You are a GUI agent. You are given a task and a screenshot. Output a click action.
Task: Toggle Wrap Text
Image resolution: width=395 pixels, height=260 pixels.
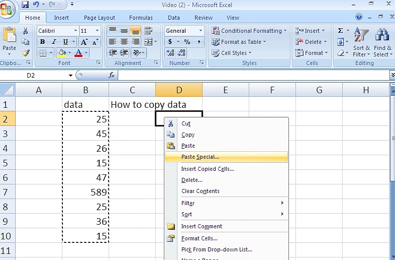coord(148,31)
